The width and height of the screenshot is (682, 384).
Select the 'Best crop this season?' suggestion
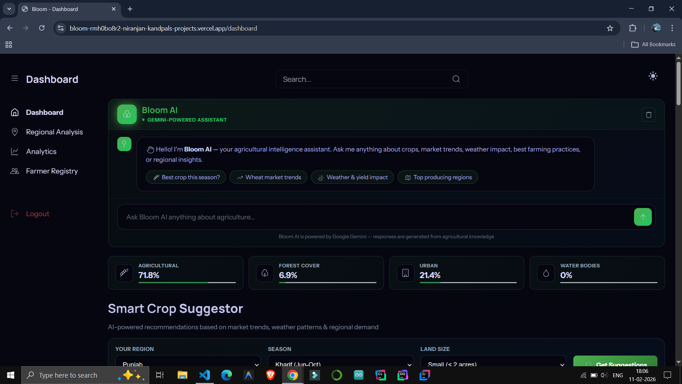pos(186,177)
